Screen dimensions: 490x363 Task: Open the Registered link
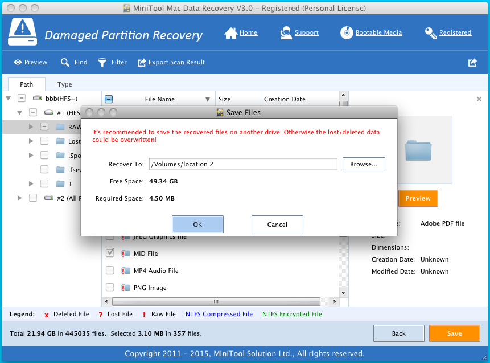[455, 32]
